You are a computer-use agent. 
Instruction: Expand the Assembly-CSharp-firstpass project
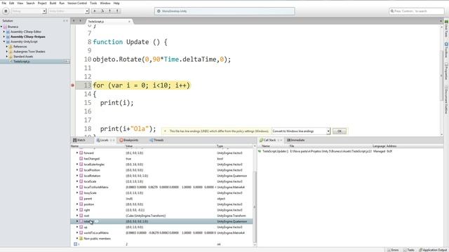coord(4,36)
